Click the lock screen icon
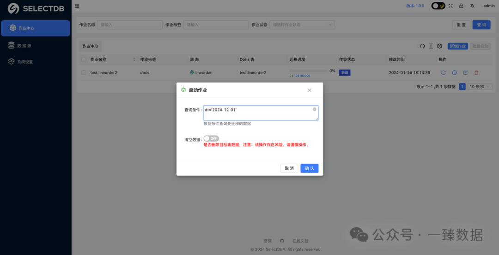499x255 pixels. [461, 6]
